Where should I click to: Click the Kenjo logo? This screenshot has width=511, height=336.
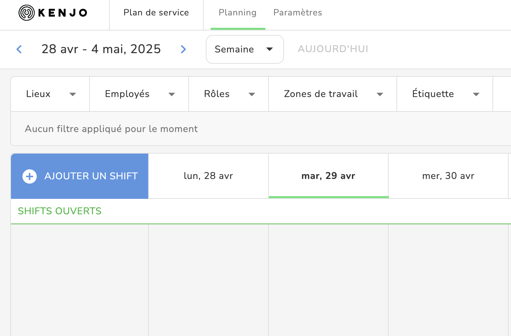pos(53,13)
